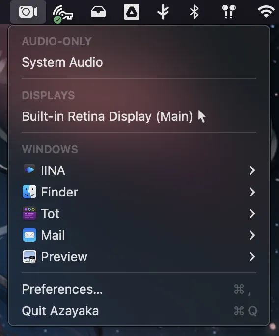Open the Mail windows submenu
This screenshot has height=336, width=279.
[x=139, y=235]
